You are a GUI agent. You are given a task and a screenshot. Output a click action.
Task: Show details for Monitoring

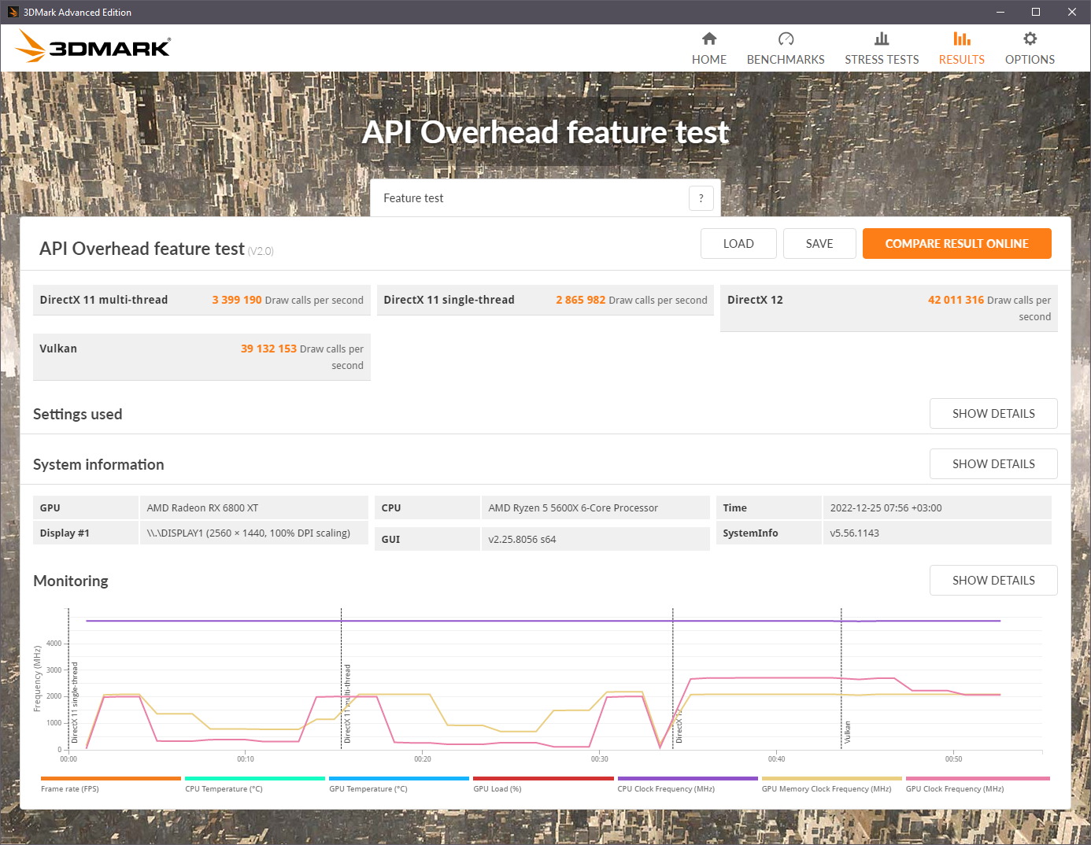993,581
